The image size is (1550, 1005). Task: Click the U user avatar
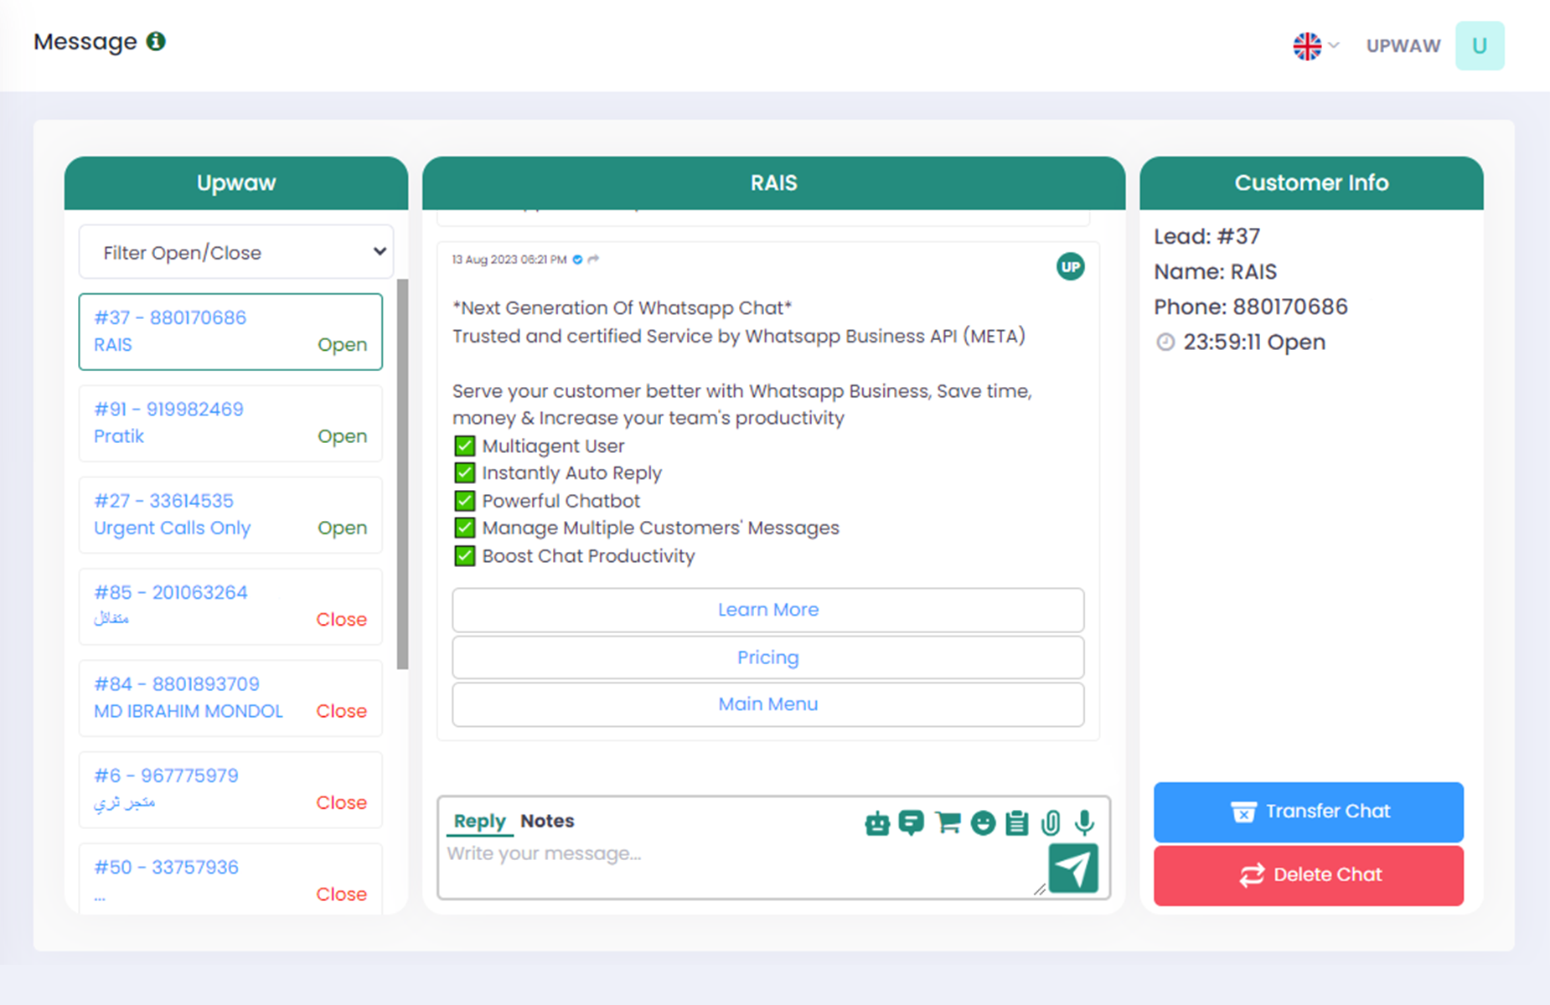pyautogui.click(x=1480, y=45)
